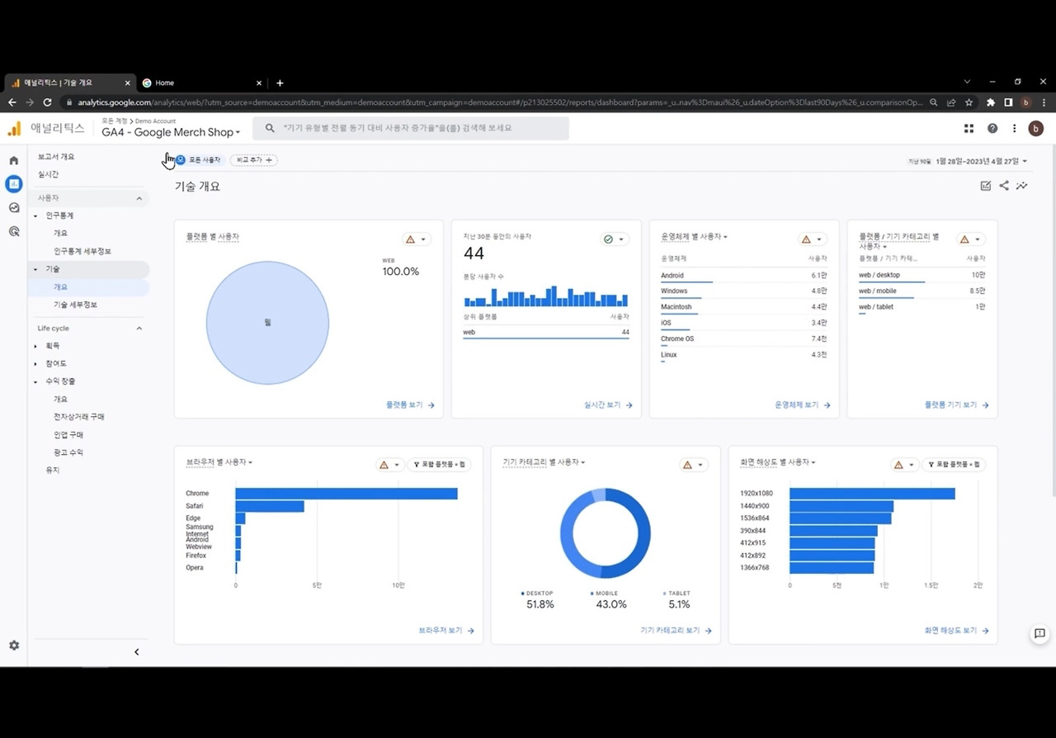This screenshot has width=1056, height=738.
Task: Click 비교 추가 button
Action: (253, 160)
